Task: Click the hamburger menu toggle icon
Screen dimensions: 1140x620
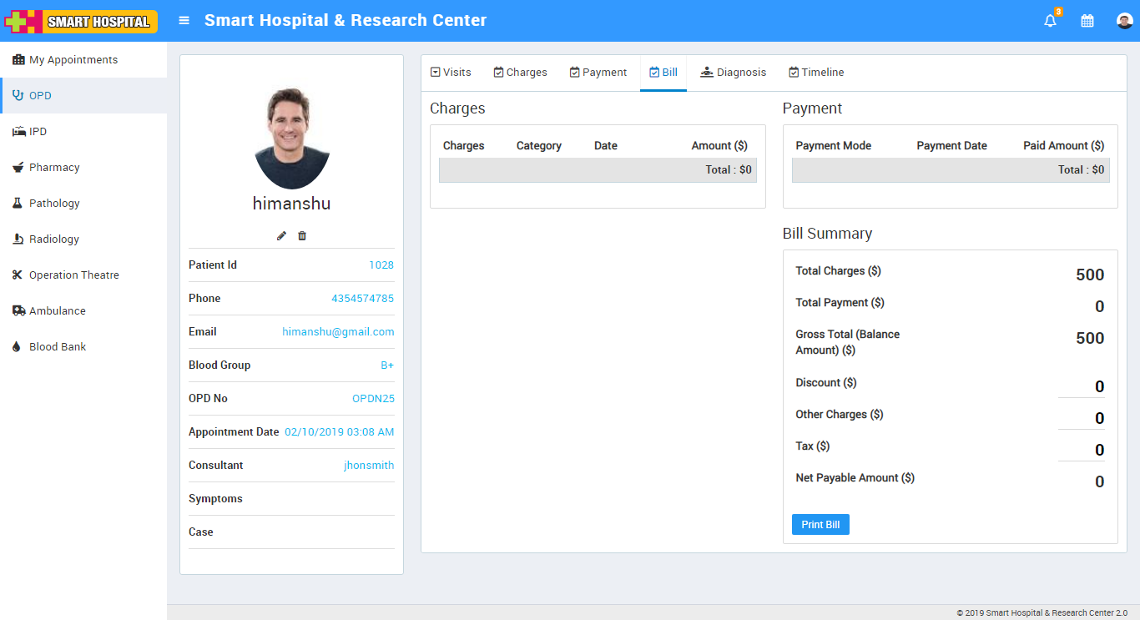Action: click(184, 21)
